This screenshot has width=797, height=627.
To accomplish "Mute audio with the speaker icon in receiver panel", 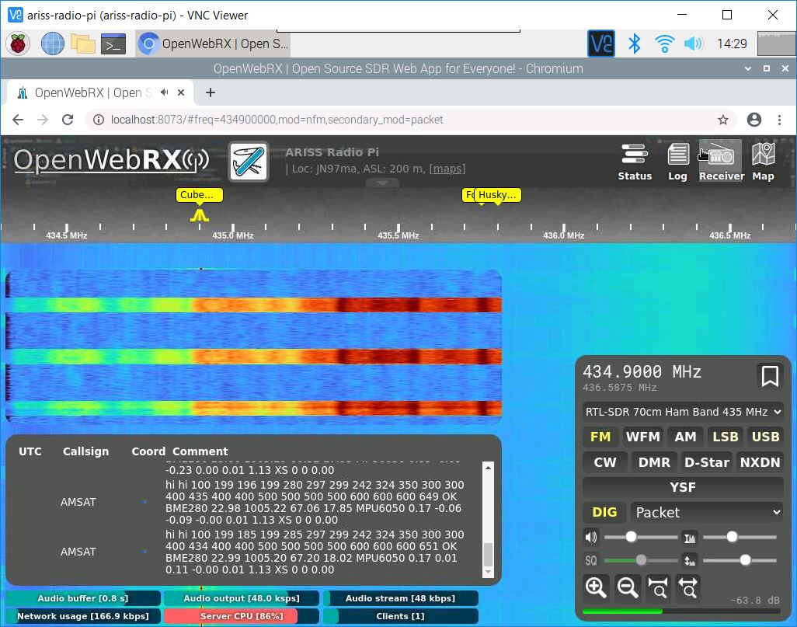I will tap(591, 537).
